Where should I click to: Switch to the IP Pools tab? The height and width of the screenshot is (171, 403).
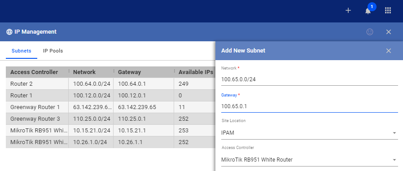tap(53, 51)
